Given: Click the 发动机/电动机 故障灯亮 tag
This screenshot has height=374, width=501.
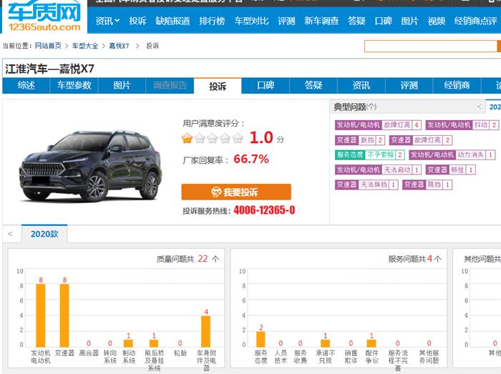Looking at the screenshot, I should [378, 125].
